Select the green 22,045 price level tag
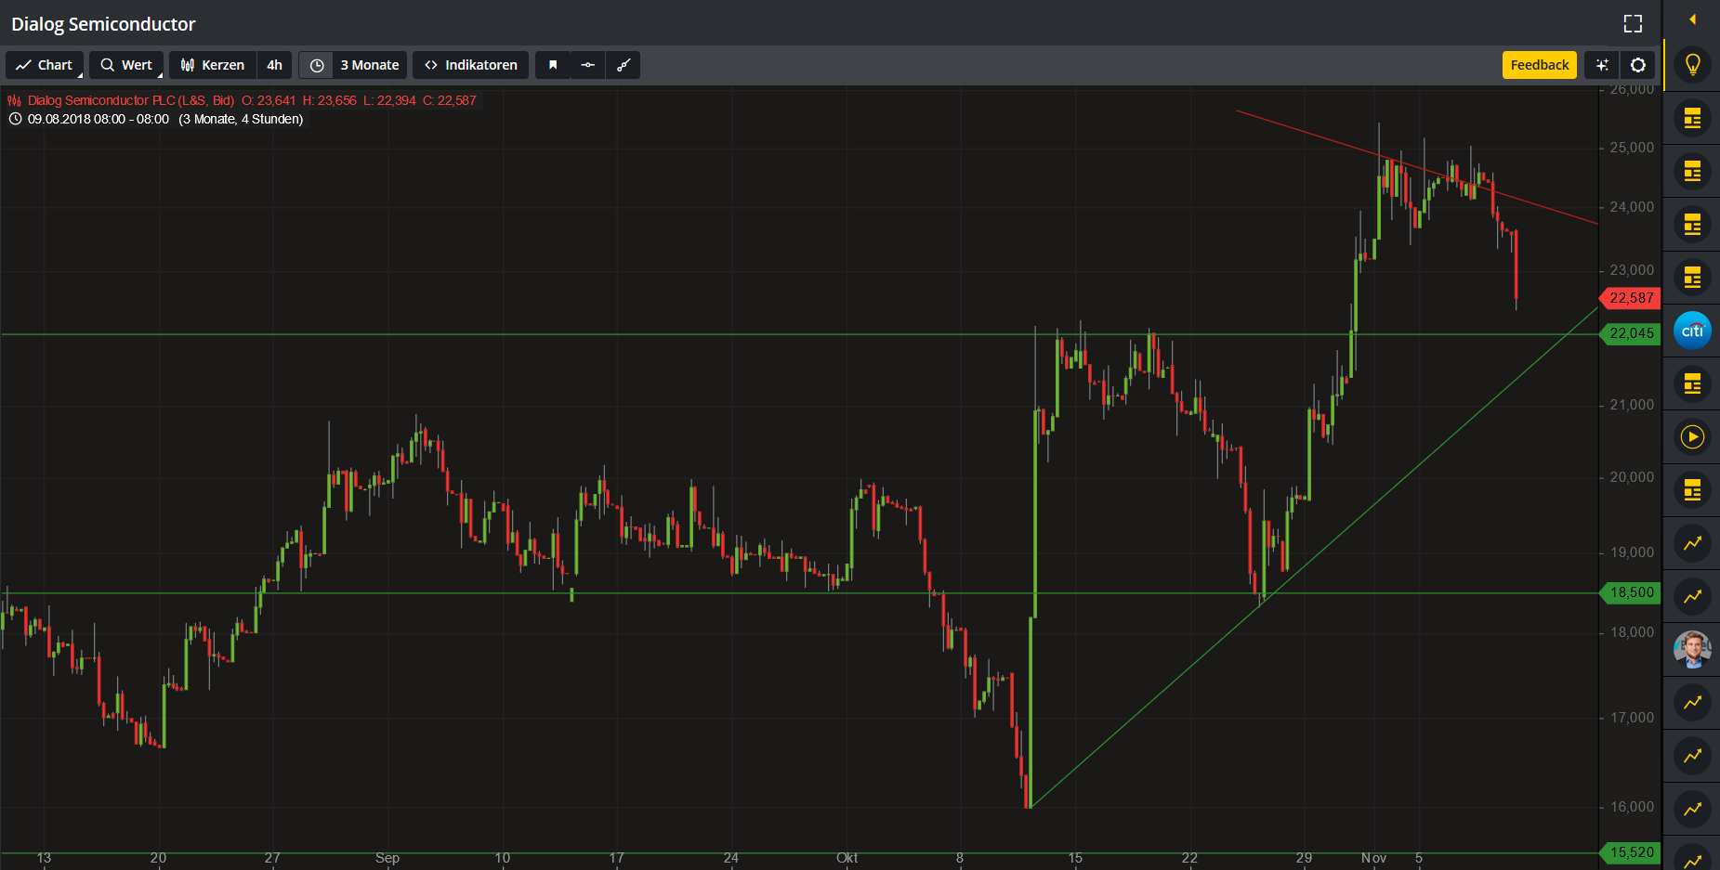The height and width of the screenshot is (870, 1720). pyautogui.click(x=1631, y=333)
